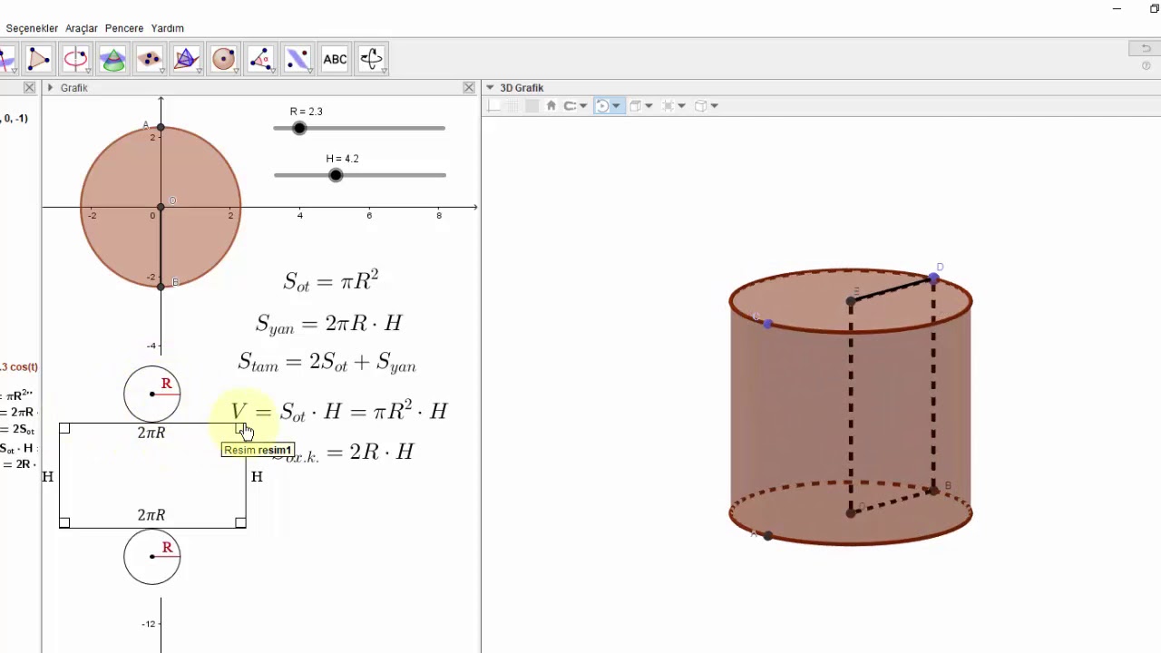Click the S_yan = 2πR · H formula

pyautogui.click(x=328, y=324)
